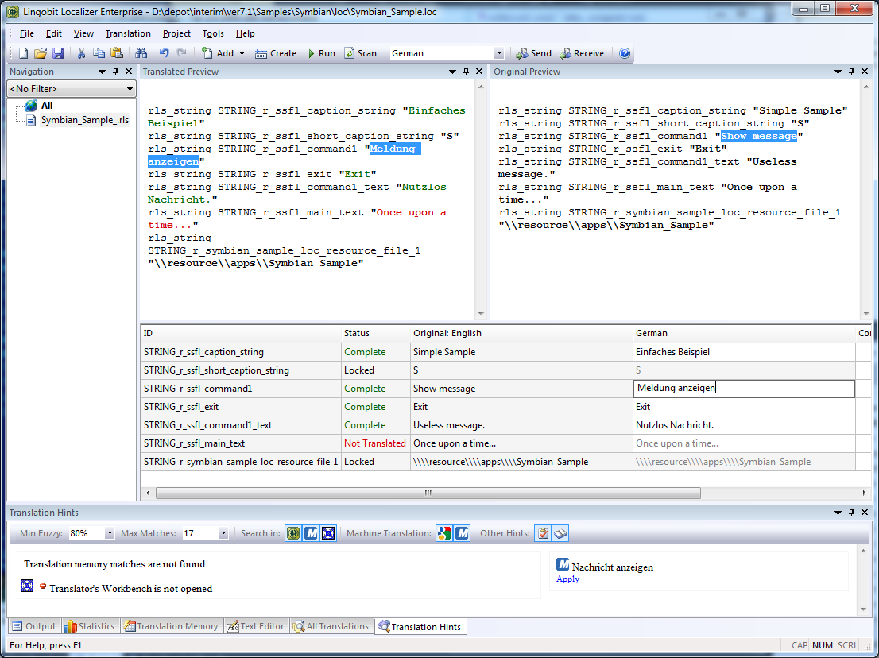
Task: Click the Save disk toolbar icon
Action: (58, 53)
